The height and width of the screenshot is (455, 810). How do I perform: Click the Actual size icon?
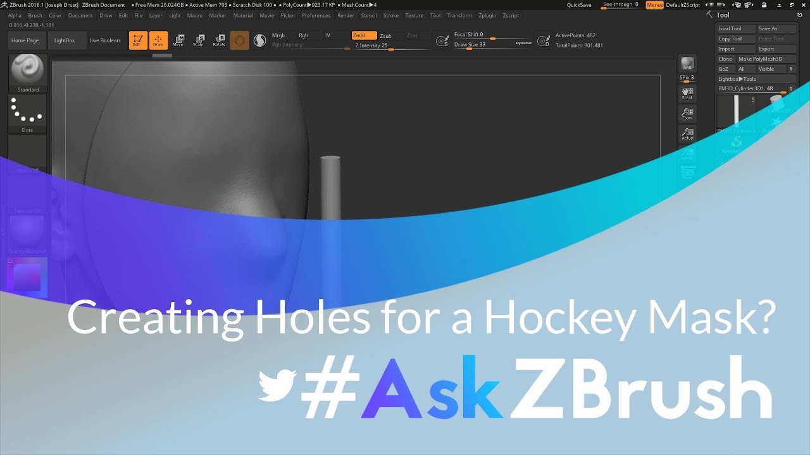coord(687,134)
